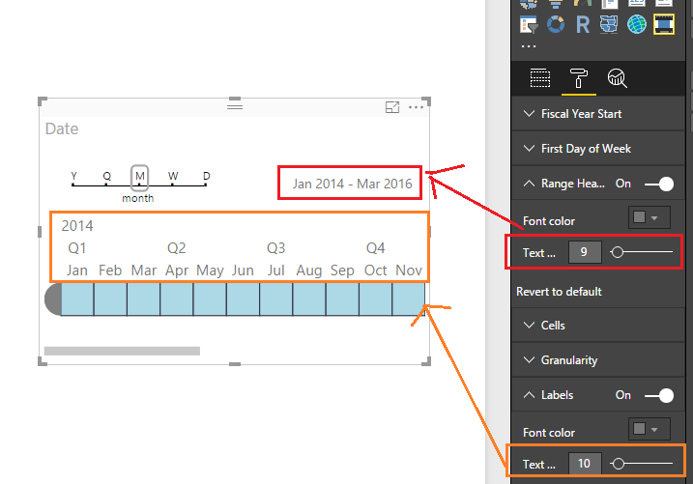693x484 pixels.
Task: Expand the First Day of Week section
Action: (598, 149)
